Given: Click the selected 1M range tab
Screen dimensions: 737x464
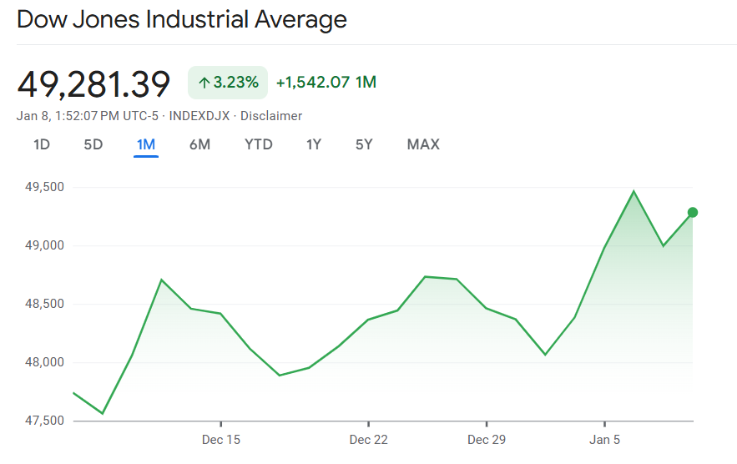Looking at the screenshot, I should (x=146, y=144).
